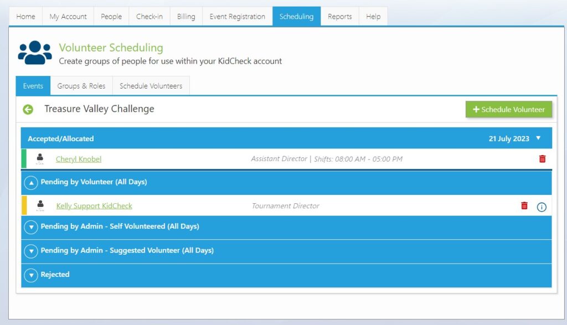Open the Groups & Roles tab
Viewport: 567px width, 325px height.
point(81,86)
